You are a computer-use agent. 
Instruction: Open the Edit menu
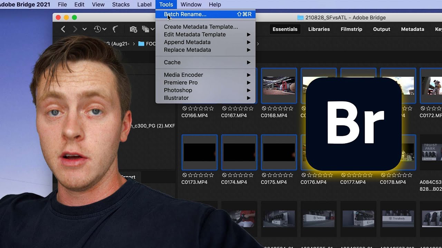[x=79, y=4]
